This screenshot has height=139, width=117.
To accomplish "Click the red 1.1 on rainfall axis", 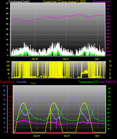I will tap(10, 89).
